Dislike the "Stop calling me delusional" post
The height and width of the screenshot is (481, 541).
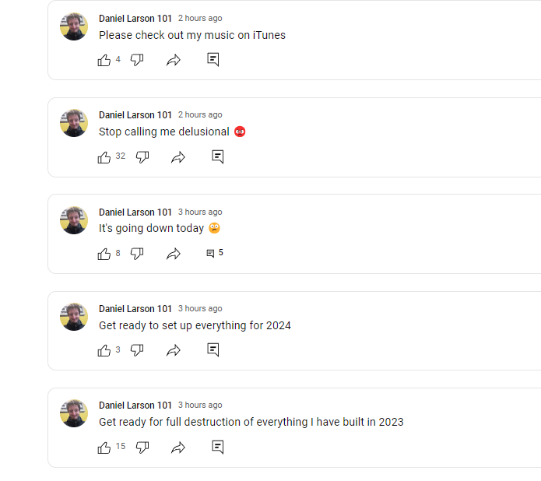[142, 157]
